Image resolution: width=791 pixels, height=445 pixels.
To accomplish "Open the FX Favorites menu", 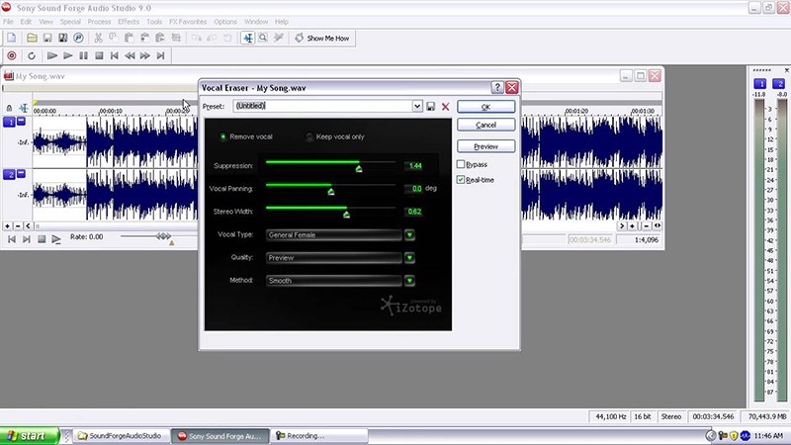I will coord(188,22).
